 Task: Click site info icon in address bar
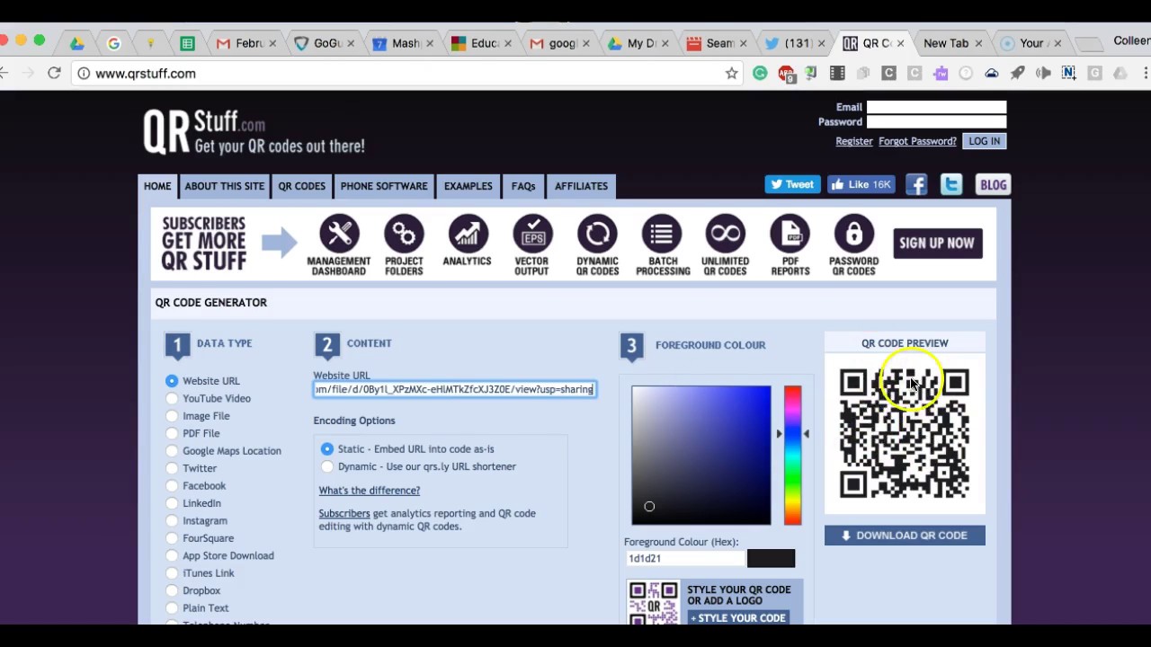point(84,74)
